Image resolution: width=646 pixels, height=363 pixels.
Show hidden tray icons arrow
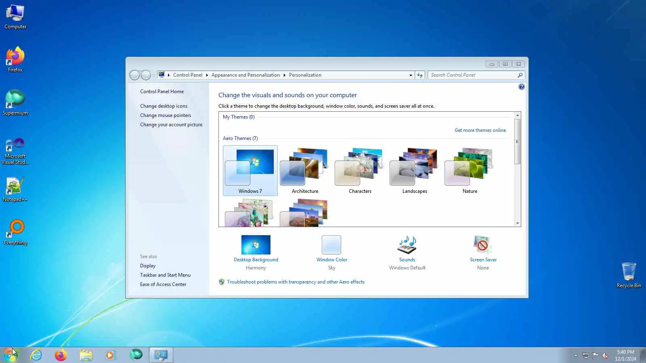pyautogui.click(x=576, y=355)
